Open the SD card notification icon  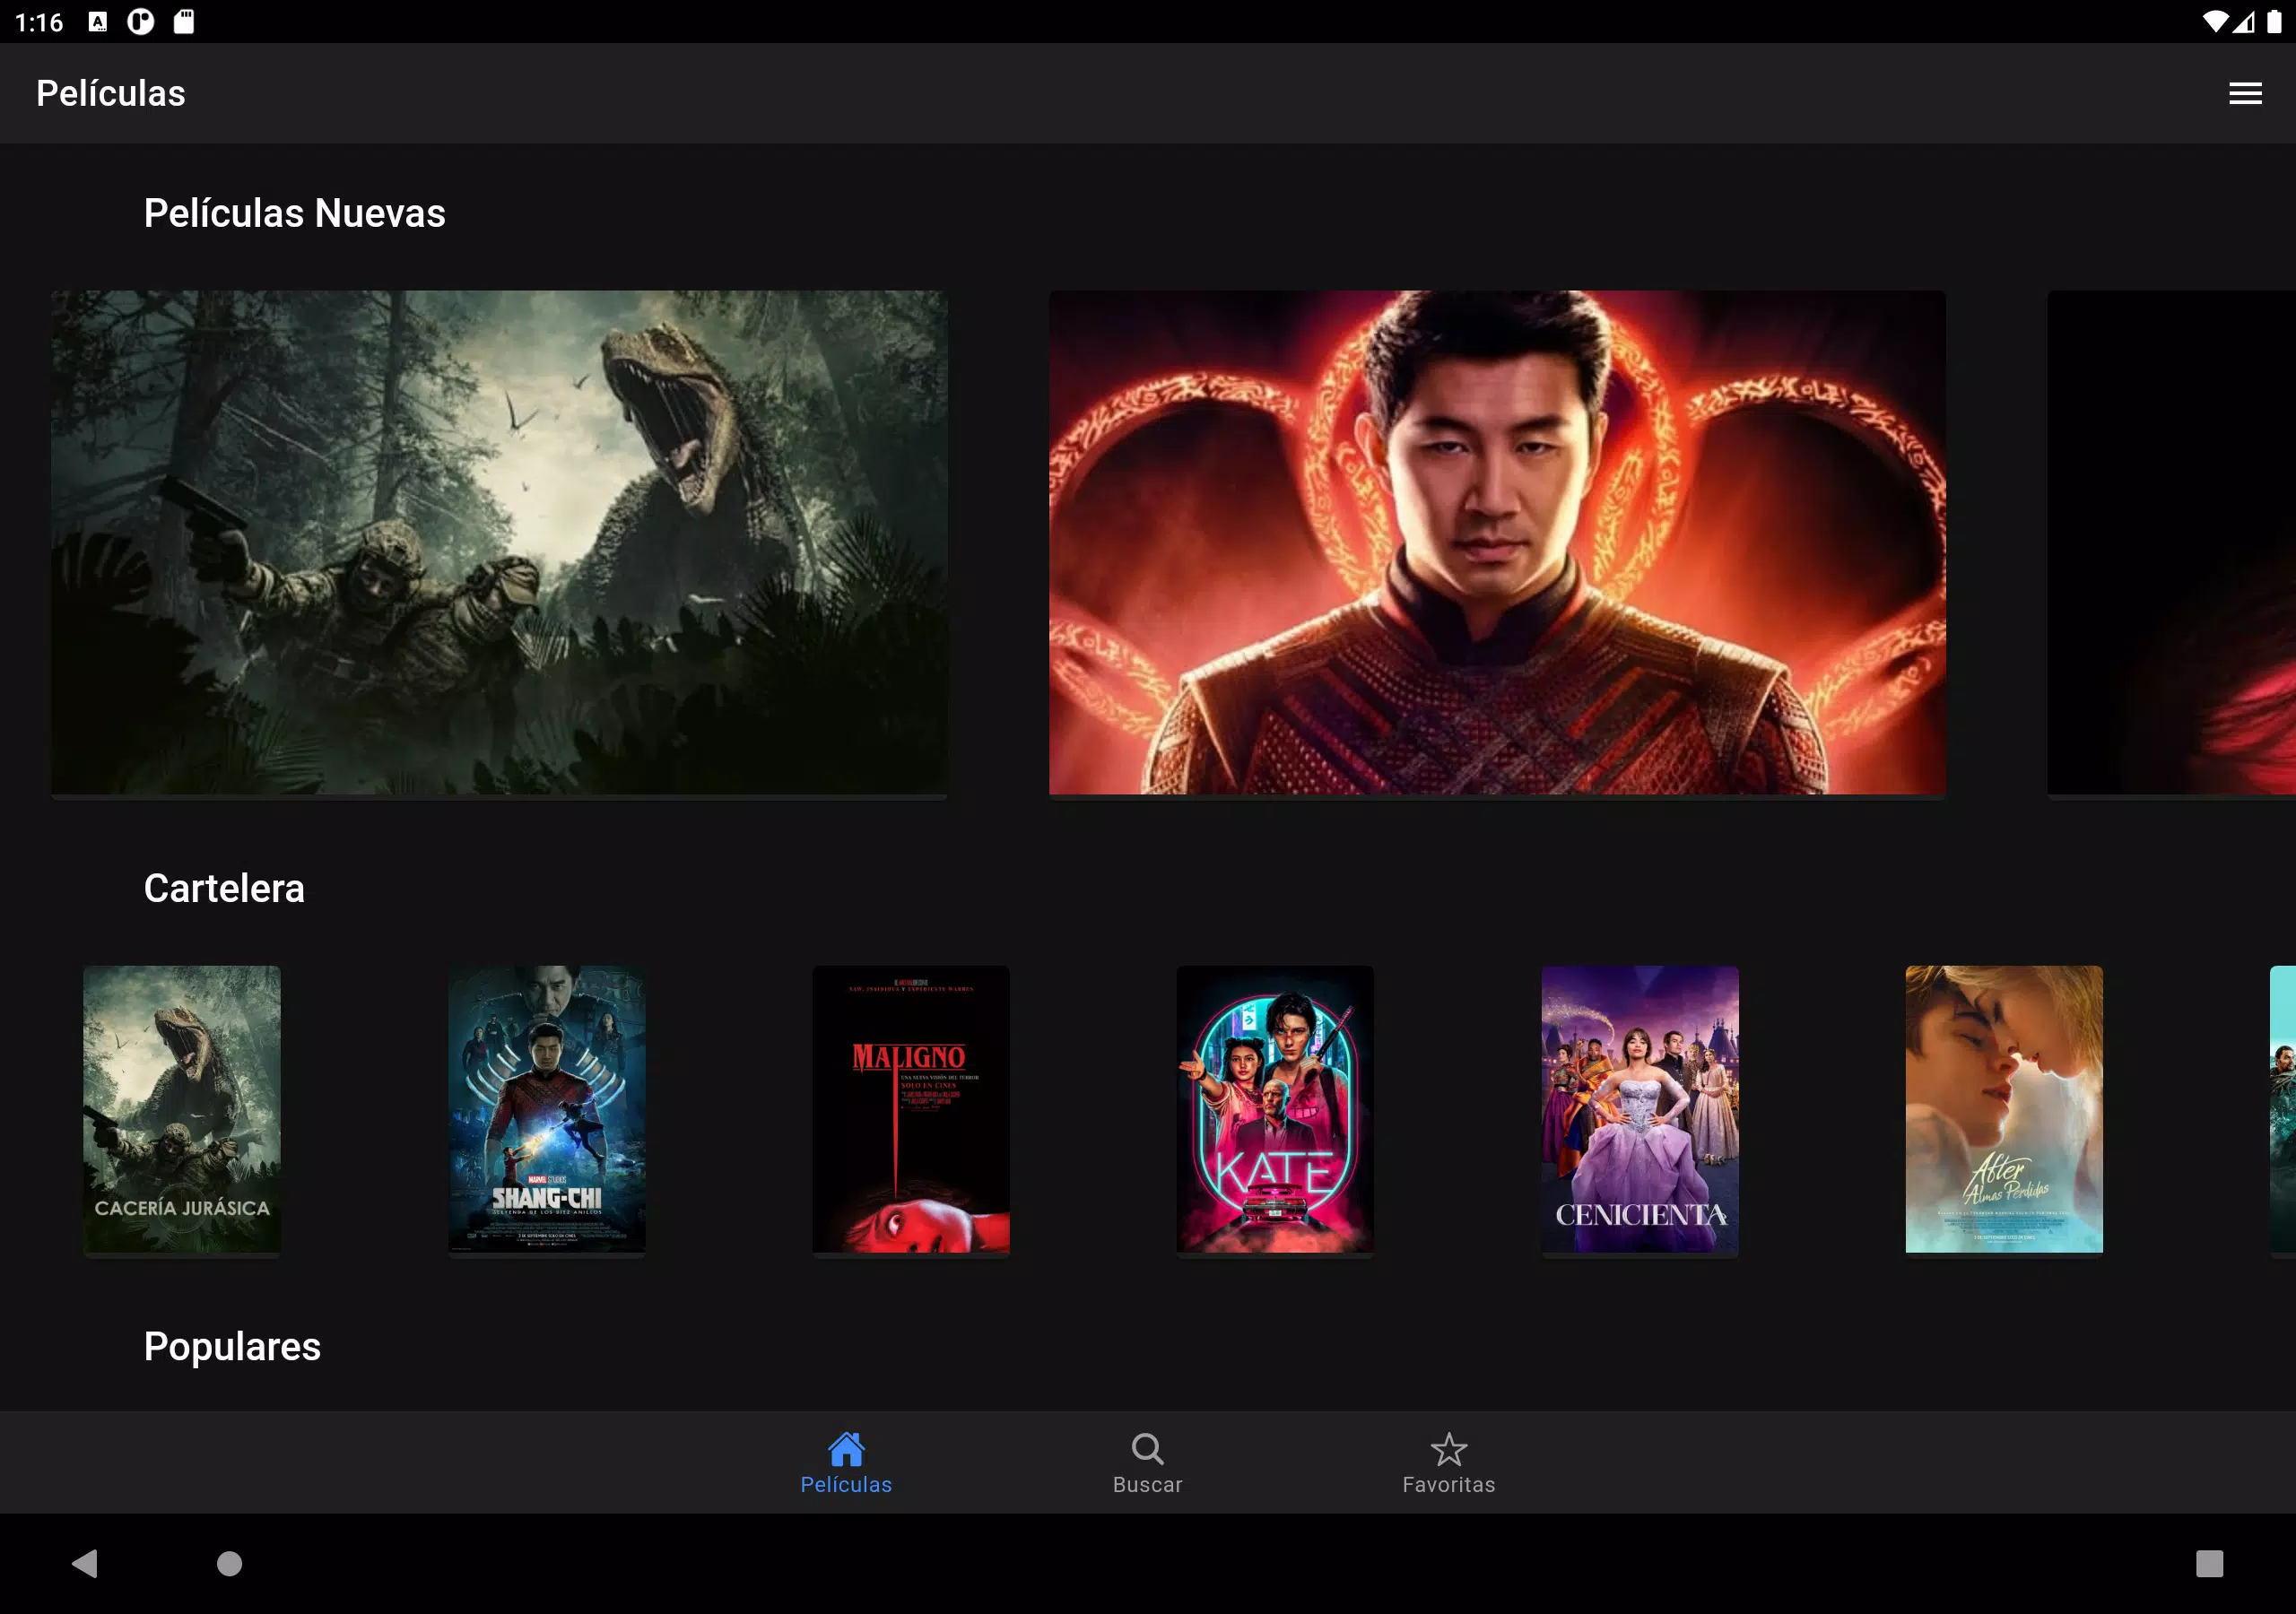tap(184, 21)
